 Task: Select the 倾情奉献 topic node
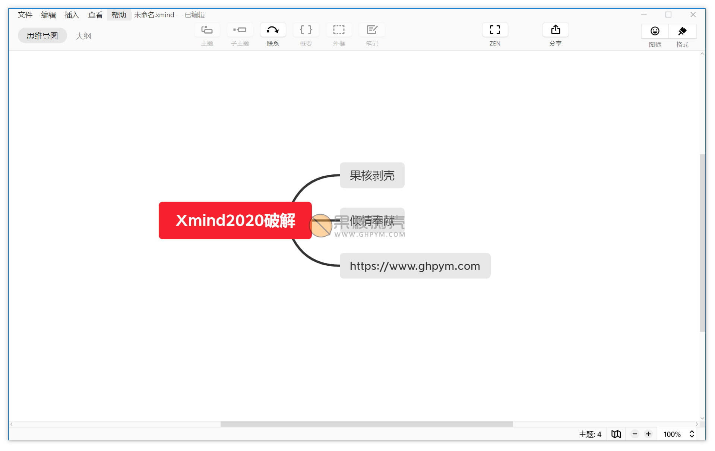[372, 220]
